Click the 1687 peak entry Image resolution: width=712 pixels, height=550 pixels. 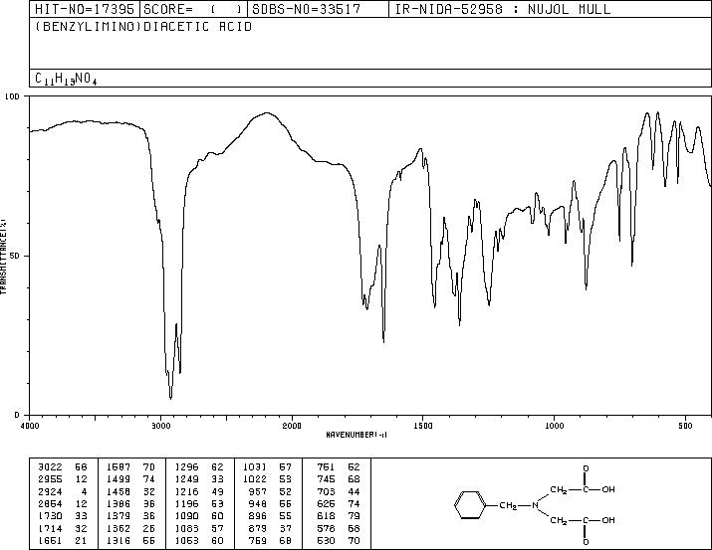[130, 467]
